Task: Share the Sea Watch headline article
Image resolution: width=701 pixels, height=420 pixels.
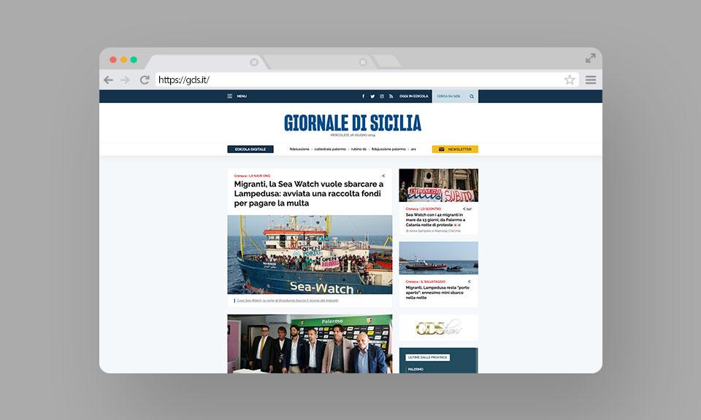Action: (x=383, y=176)
